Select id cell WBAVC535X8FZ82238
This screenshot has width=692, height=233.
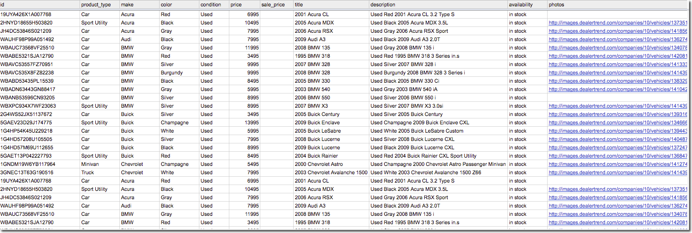pyautogui.click(x=40, y=72)
